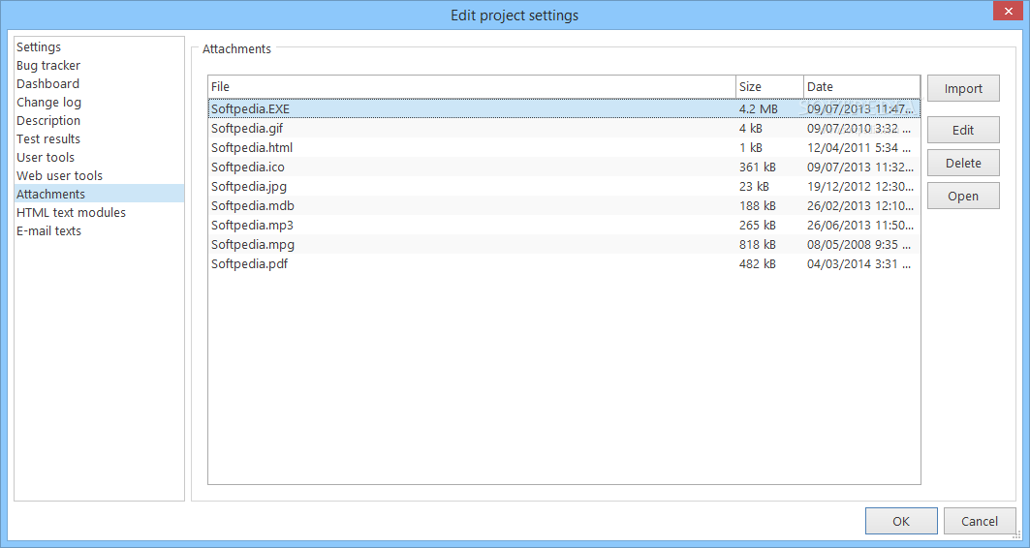Click the 23 kB size cell

coord(754,187)
